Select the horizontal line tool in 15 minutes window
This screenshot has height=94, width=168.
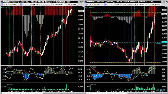[x=127, y=4]
